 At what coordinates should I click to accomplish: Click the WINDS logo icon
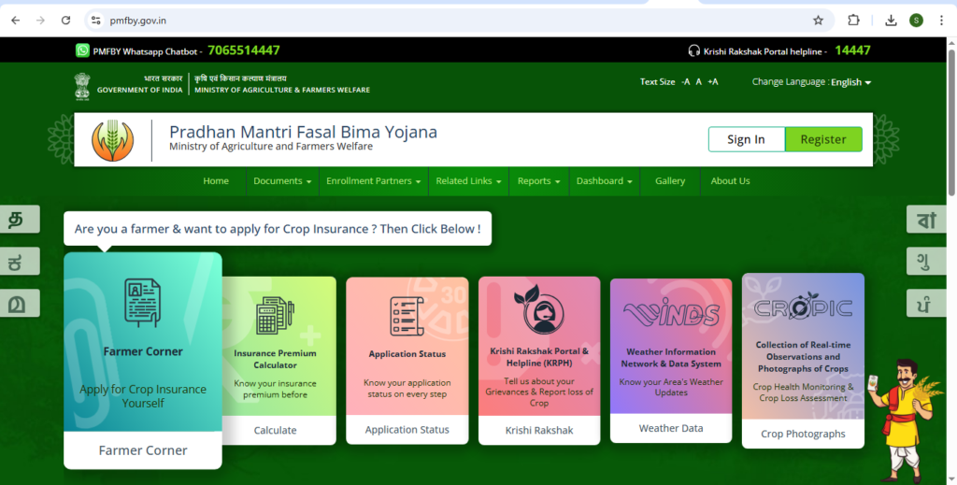point(671,313)
